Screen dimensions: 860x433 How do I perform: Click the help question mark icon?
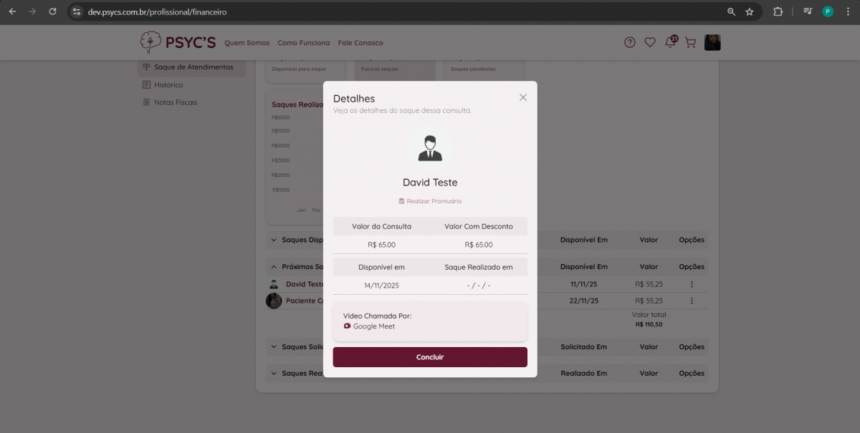(x=629, y=43)
